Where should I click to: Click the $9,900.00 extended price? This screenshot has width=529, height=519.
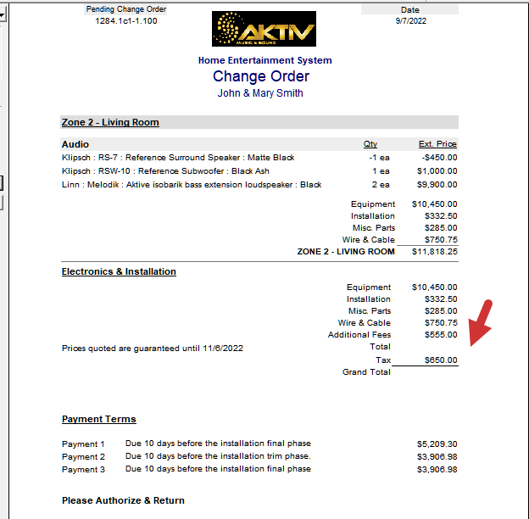tap(437, 185)
